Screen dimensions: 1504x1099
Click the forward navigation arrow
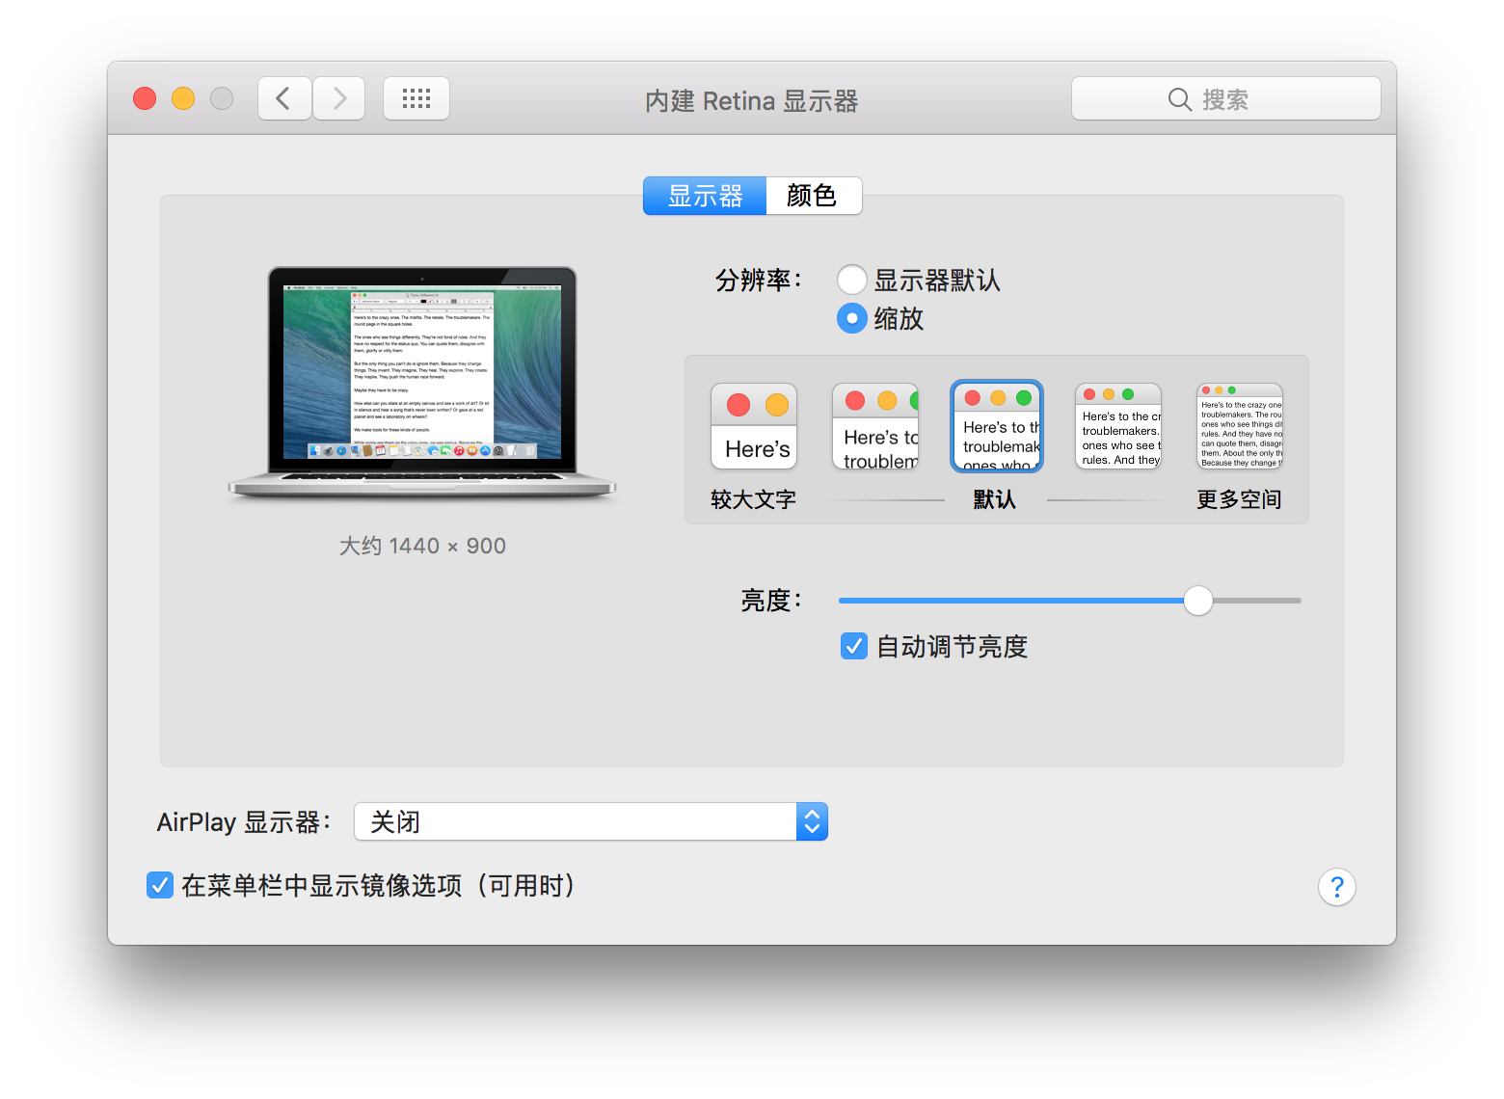[x=339, y=98]
